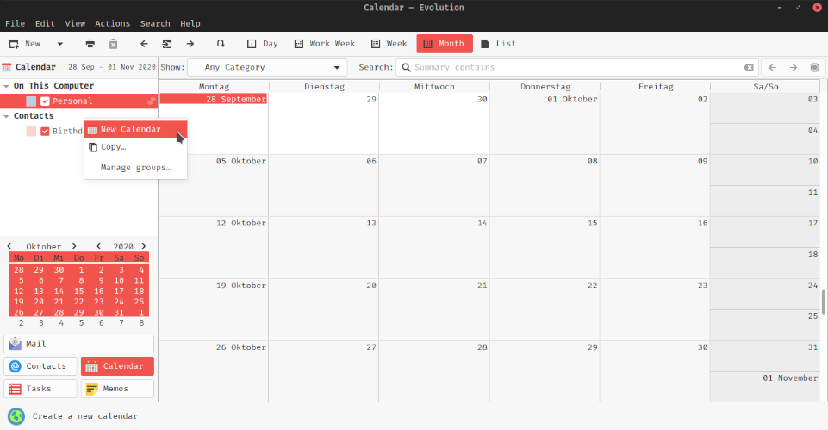The width and height of the screenshot is (828, 430).
Task: Click the Sa/So column header
Action: [765, 86]
